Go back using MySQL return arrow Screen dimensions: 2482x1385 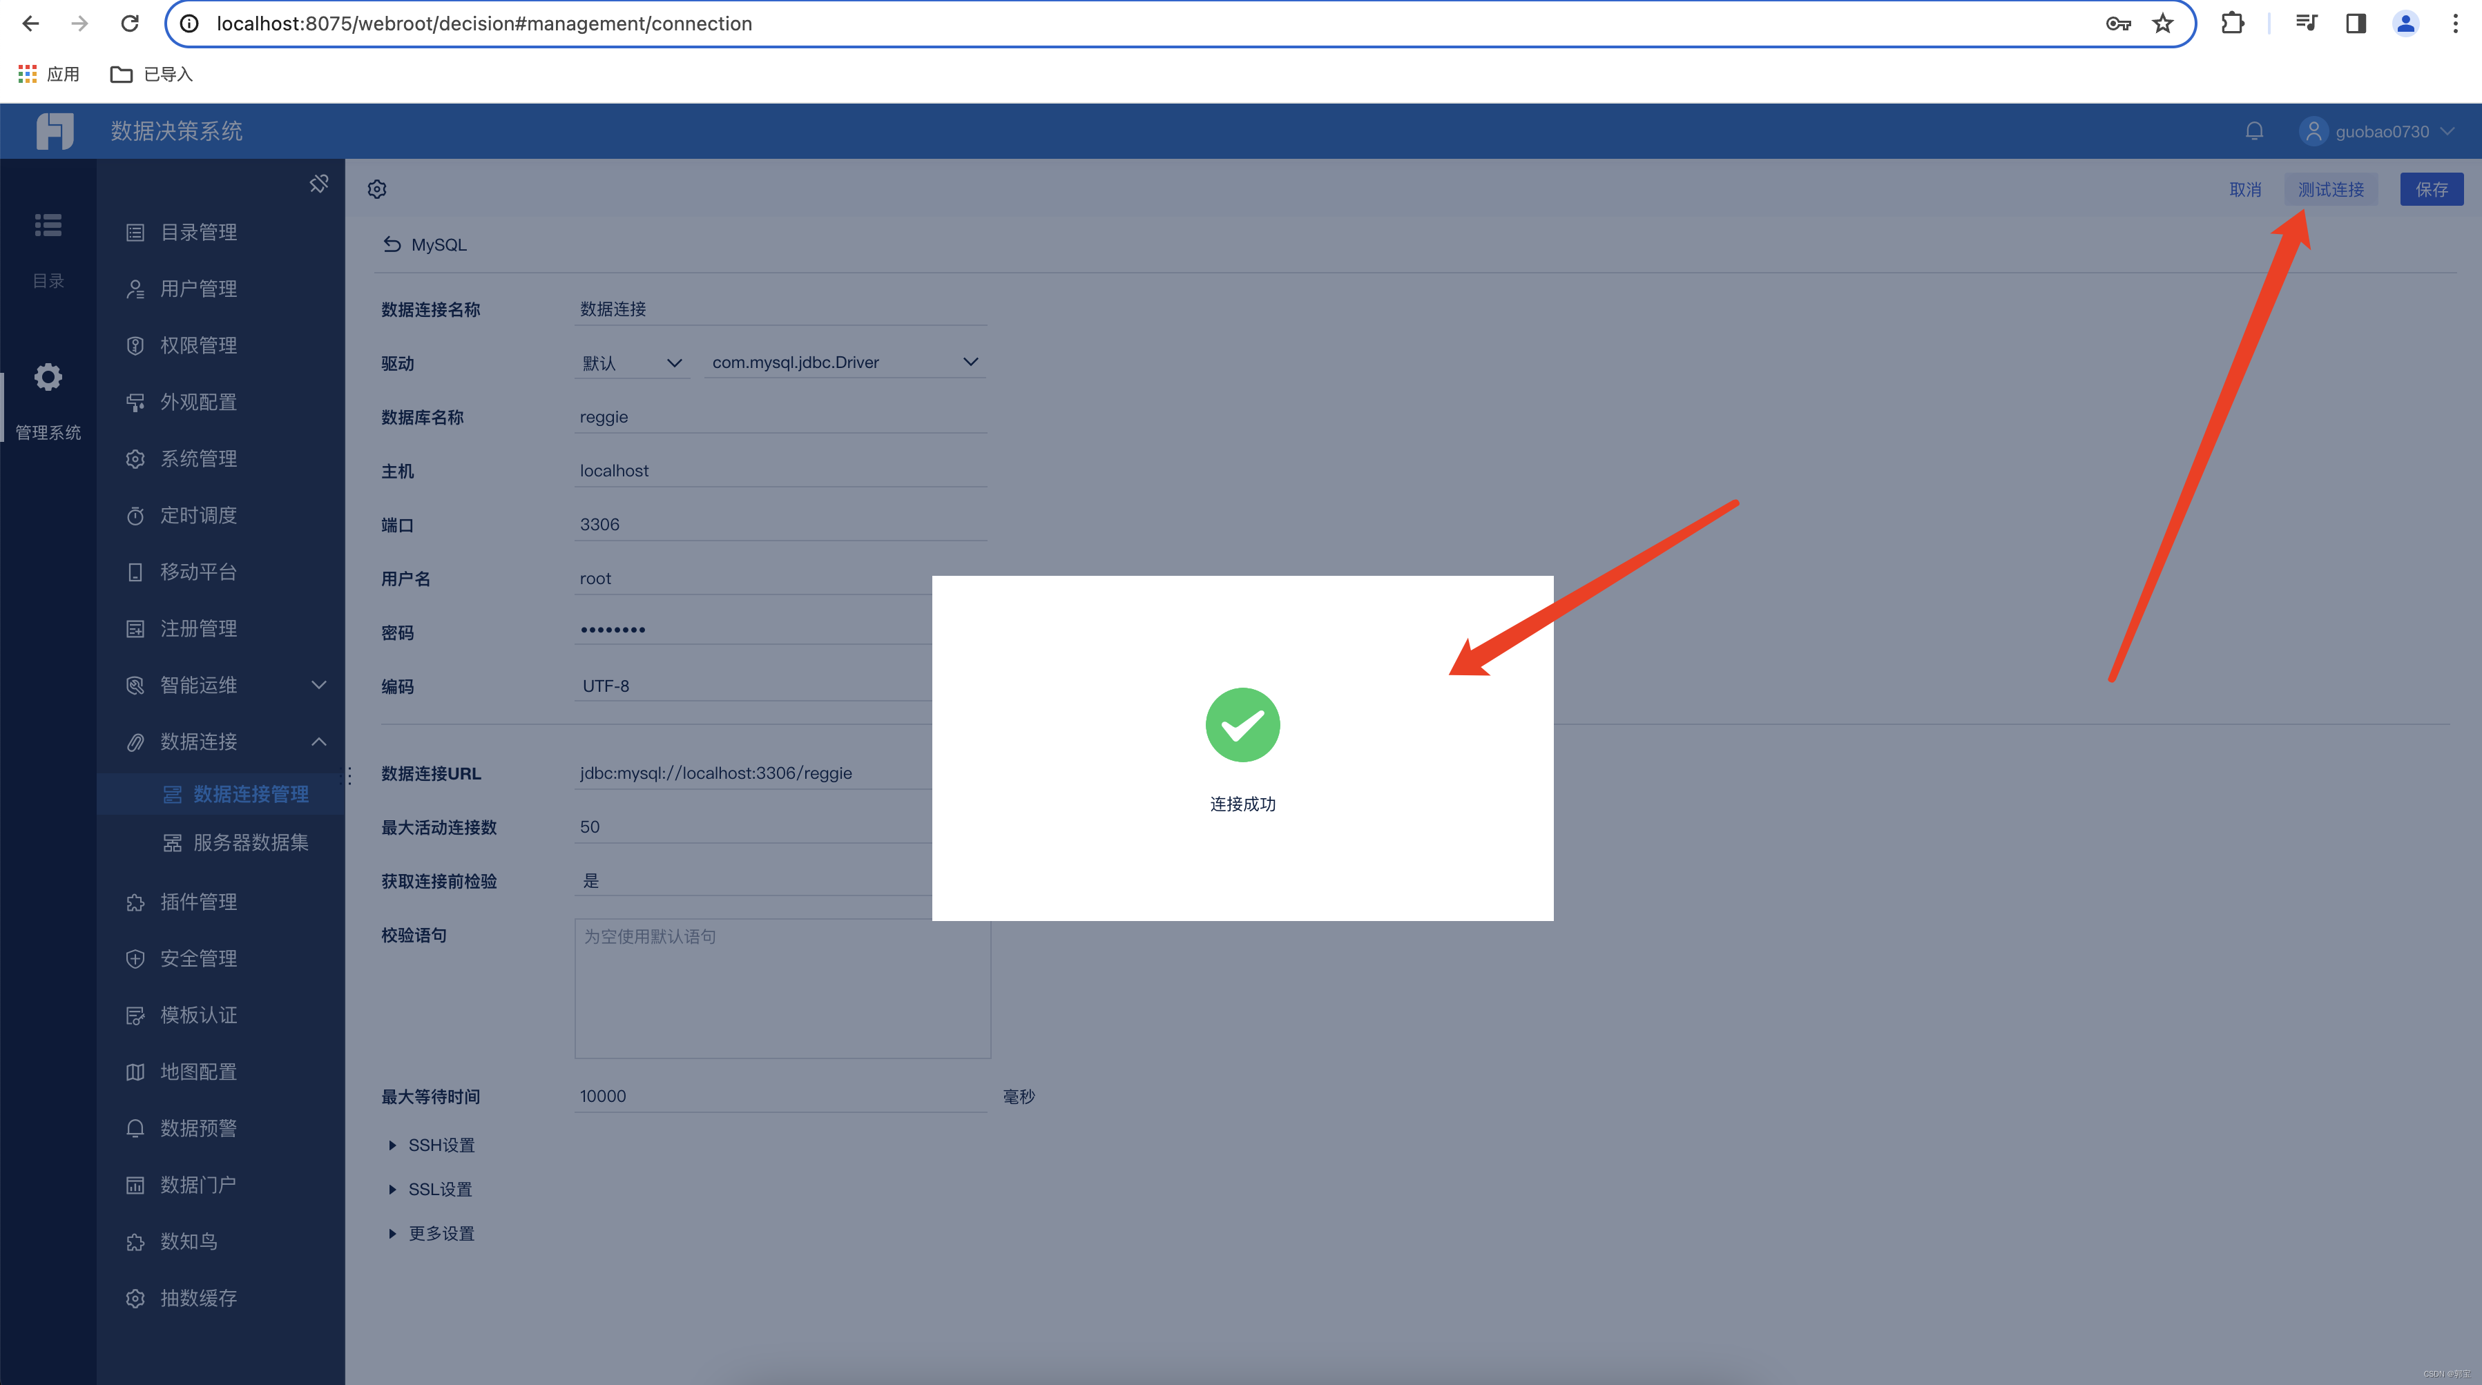pyautogui.click(x=391, y=244)
